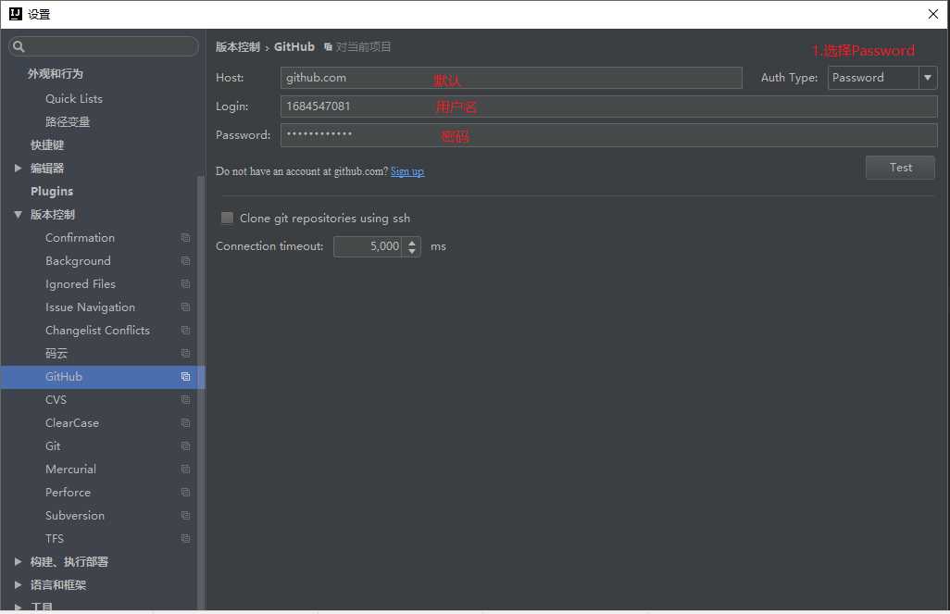Select Mercurial settings page
Image resolution: width=950 pixels, height=614 pixels.
[71, 470]
